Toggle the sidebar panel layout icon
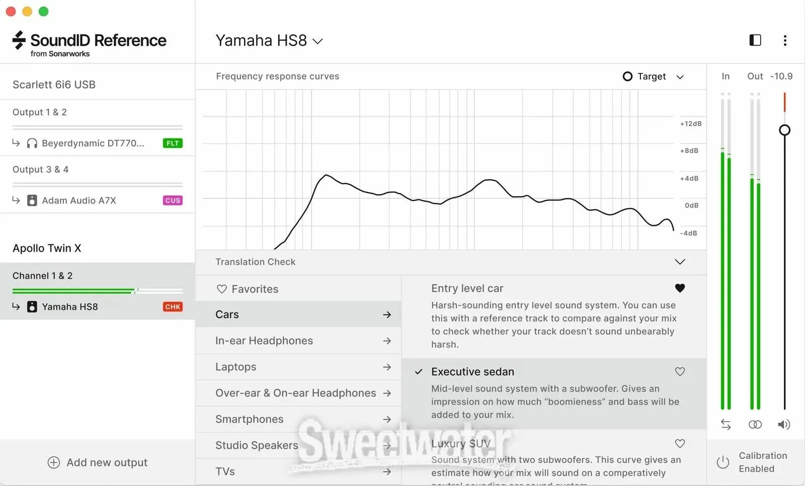The width and height of the screenshot is (805, 486). coord(755,40)
